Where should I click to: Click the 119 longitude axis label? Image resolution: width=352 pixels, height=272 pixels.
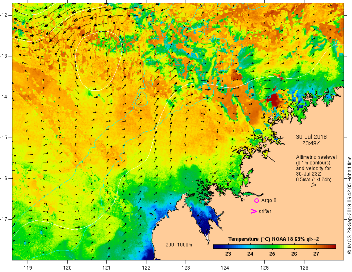click(28, 268)
